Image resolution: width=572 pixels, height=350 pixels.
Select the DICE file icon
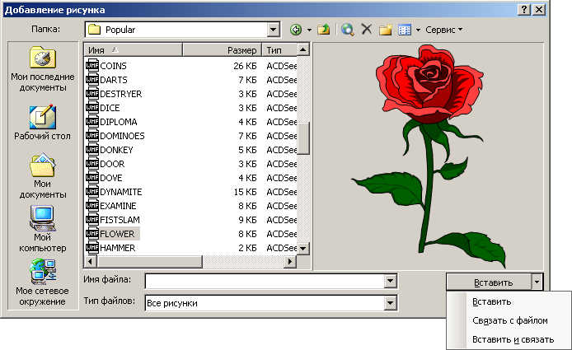coord(92,108)
